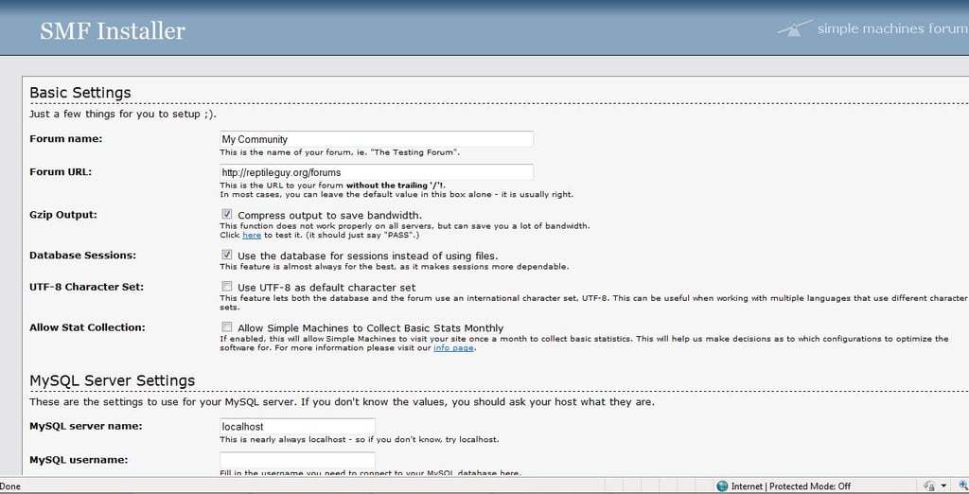Click 'Use UTF-8 as default character set' text

tap(326, 288)
